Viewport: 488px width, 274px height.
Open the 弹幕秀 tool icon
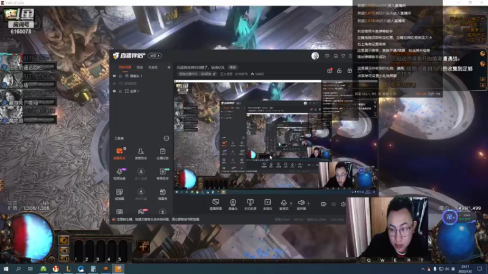(162, 194)
